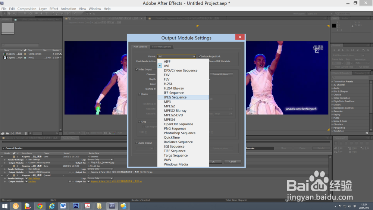Play the preview in Preview panel
The width and height of the screenshot is (373, 210).
coord(343,50)
